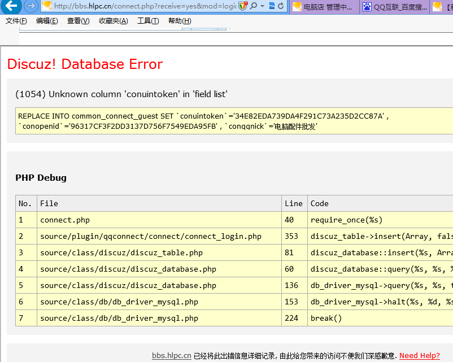Open the security shield report icon
The image size is (453, 362).
(x=243, y=6)
